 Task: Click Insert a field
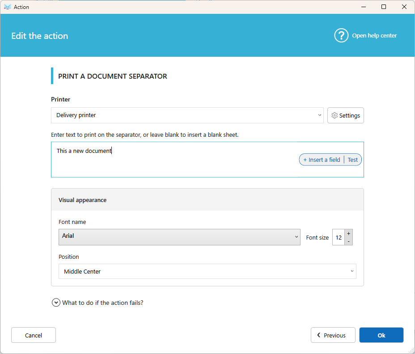click(322, 160)
